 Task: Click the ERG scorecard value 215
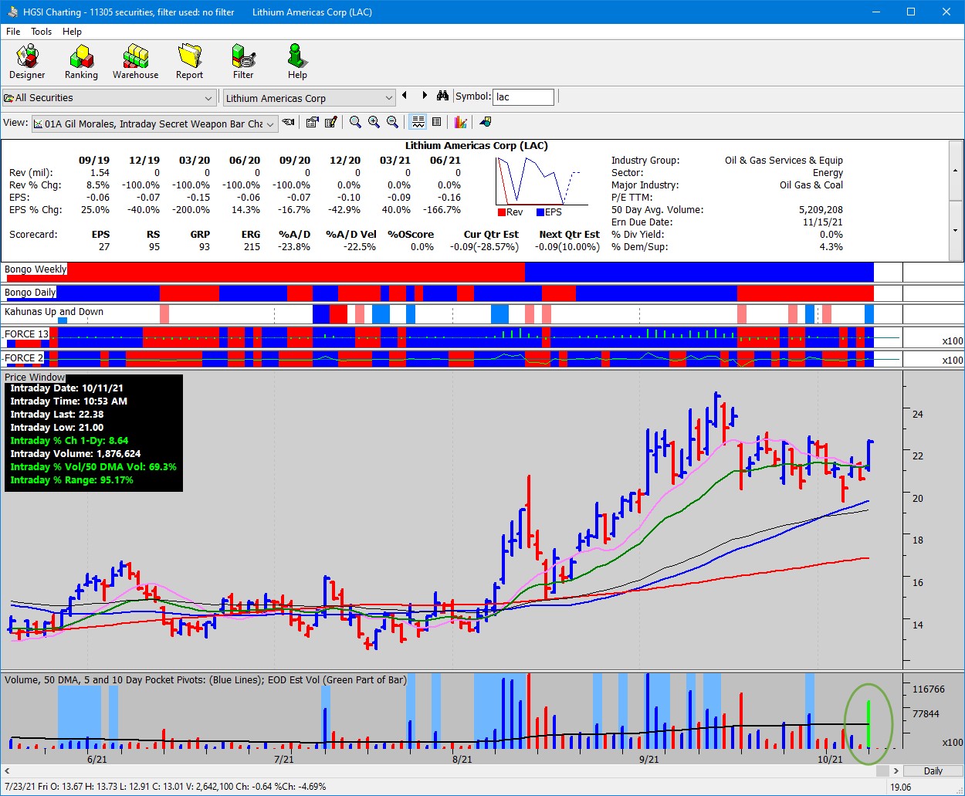click(252, 247)
